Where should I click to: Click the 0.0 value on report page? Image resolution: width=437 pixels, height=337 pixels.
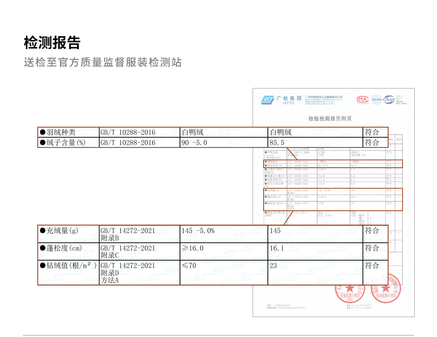click(353, 184)
